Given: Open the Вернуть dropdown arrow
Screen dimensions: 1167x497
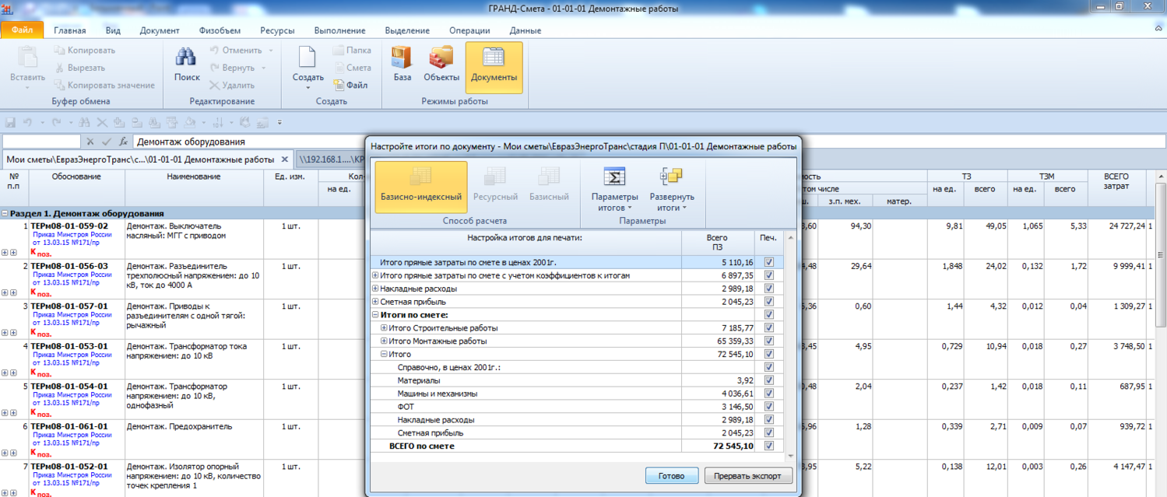Looking at the screenshot, I should click(265, 68).
